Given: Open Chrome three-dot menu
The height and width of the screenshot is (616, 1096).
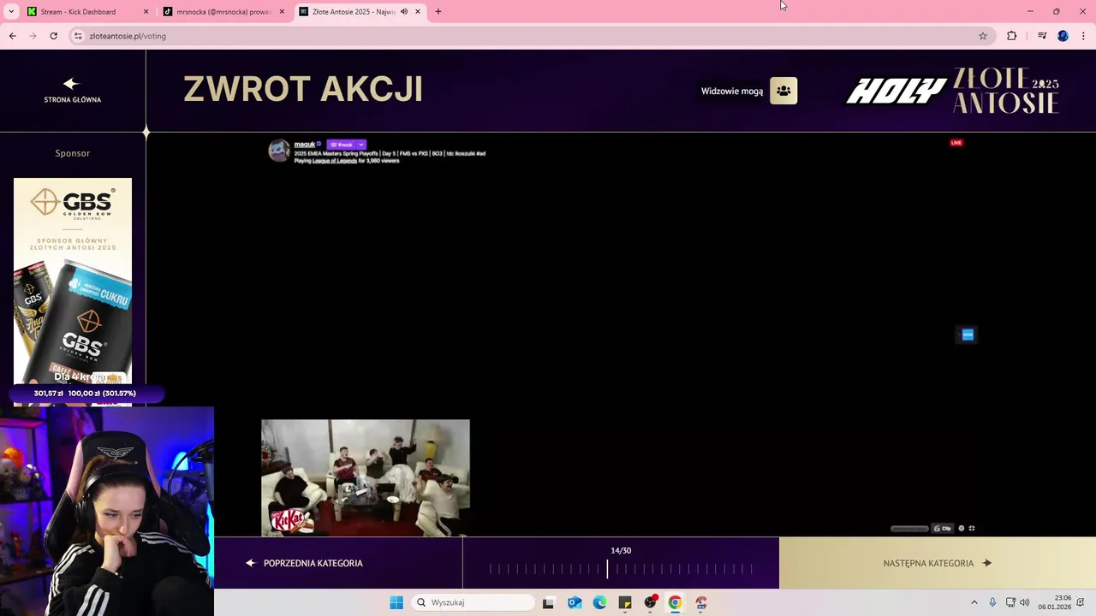Looking at the screenshot, I should pyautogui.click(x=1084, y=36).
